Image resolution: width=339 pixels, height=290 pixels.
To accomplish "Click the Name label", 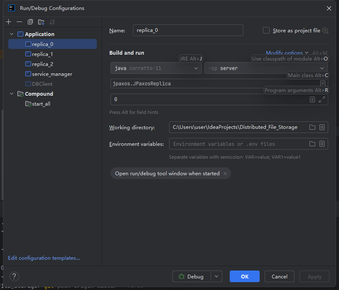I will pos(117,31).
